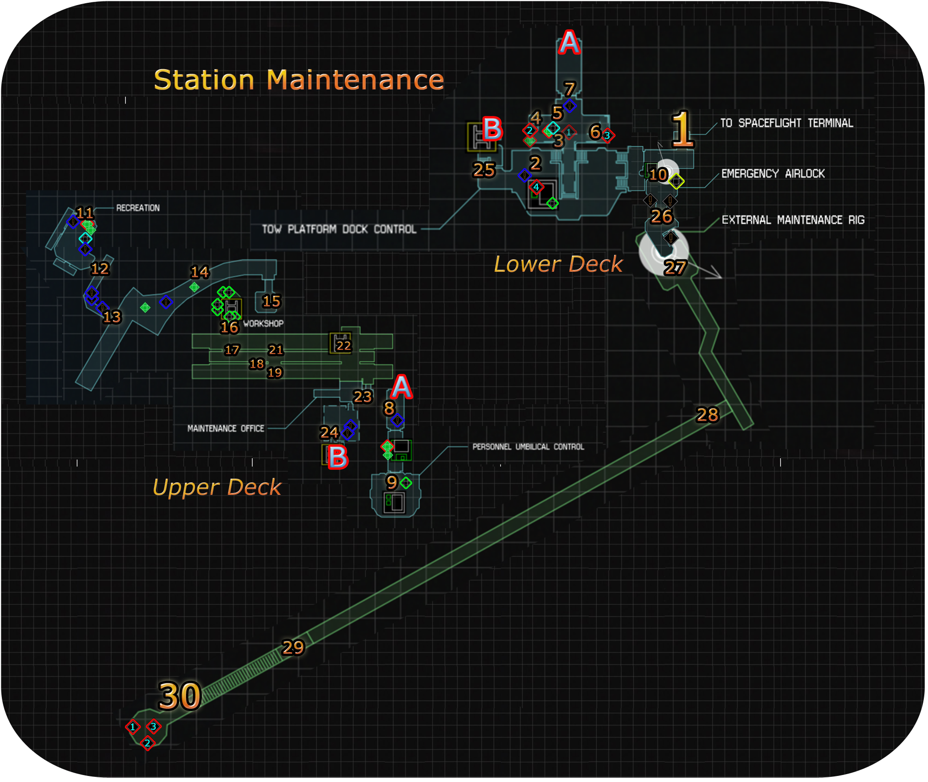This screenshot has width=928, height=782.
Task: Select the yellow diamond icon next to marker 10
Action: [676, 181]
